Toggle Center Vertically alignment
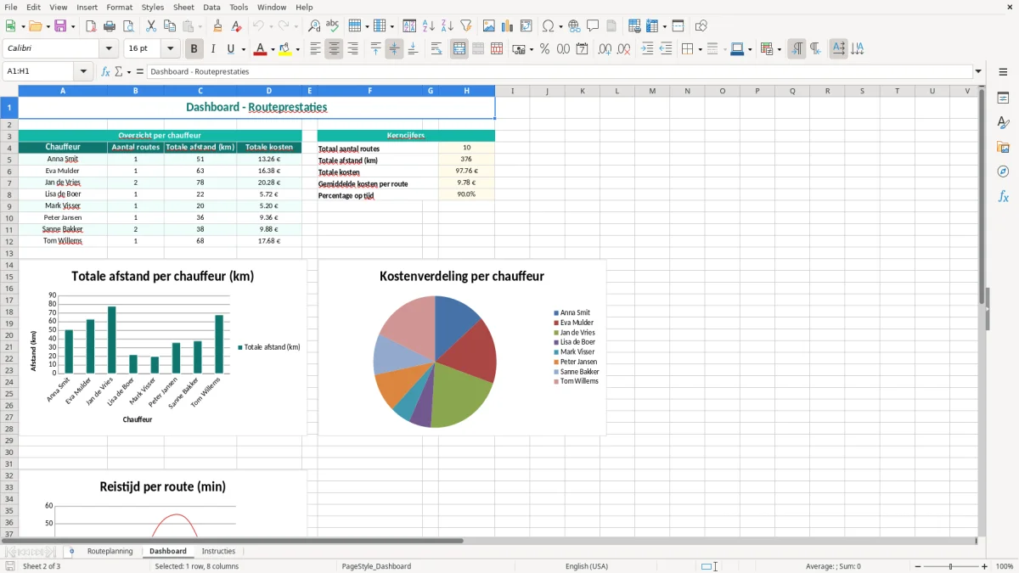This screenshot has width=1019, height=573. pos(394,49)
